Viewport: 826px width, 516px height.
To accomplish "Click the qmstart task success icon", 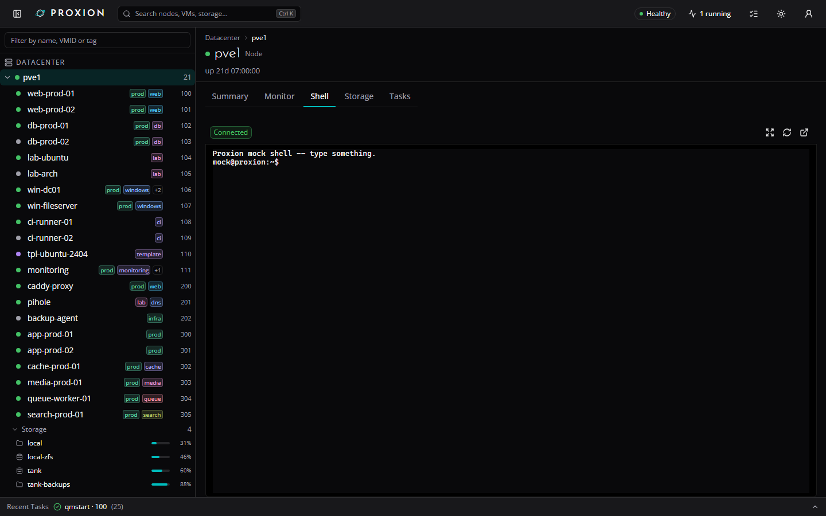I will pyautogui.click(x=57, y=507).
